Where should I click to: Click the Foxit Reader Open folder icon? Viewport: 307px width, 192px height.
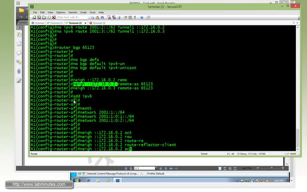point(21,10)
